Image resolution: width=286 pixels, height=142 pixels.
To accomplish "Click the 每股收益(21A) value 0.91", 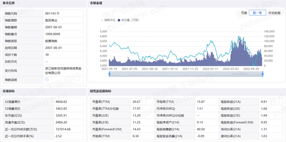I will tap(264, 102).
